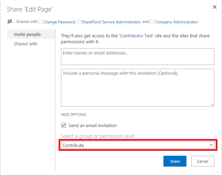This screenshot has height=176, width=222.
Task: Collapse options via HIDE OPTIONS
Action: 74,115
